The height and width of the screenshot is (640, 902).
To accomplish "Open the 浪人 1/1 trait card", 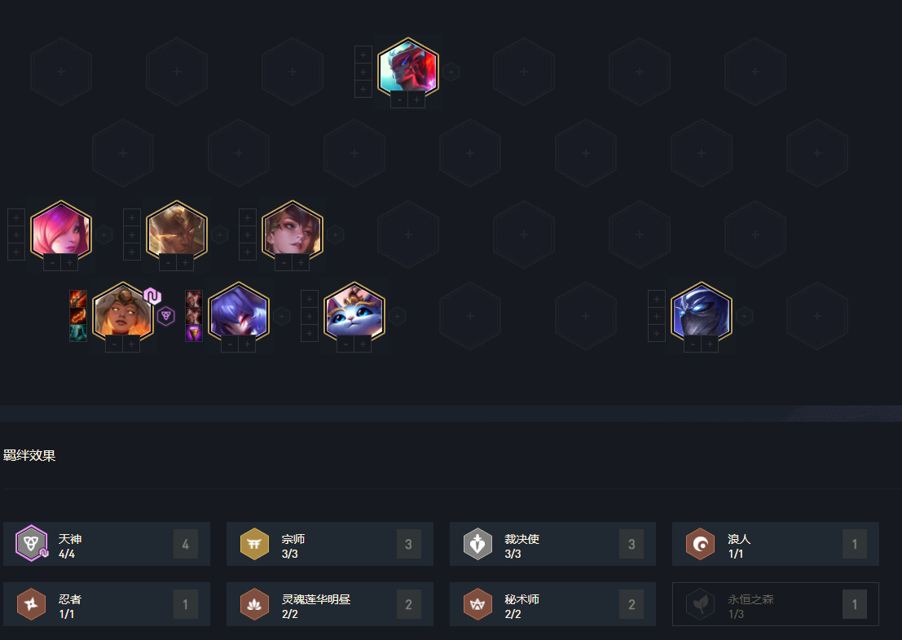I will 776,544.
